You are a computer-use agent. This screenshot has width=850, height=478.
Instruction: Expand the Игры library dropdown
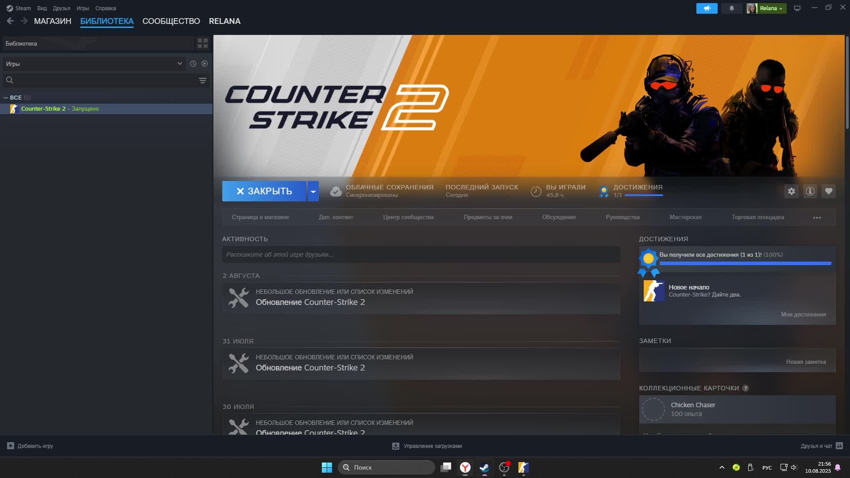179,64
